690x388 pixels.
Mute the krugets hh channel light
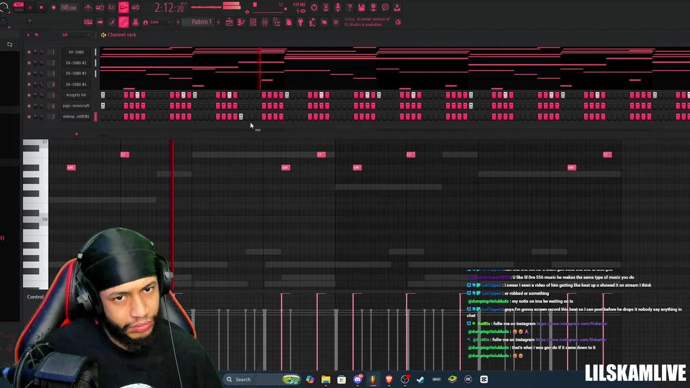click(29, 95)
